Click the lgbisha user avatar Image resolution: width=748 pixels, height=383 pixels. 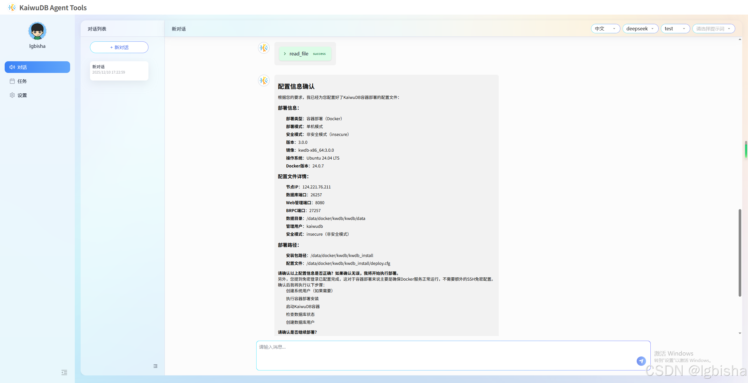click(x=37, y=31)
